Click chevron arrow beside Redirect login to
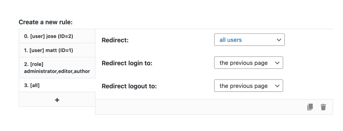 (277, 63)
